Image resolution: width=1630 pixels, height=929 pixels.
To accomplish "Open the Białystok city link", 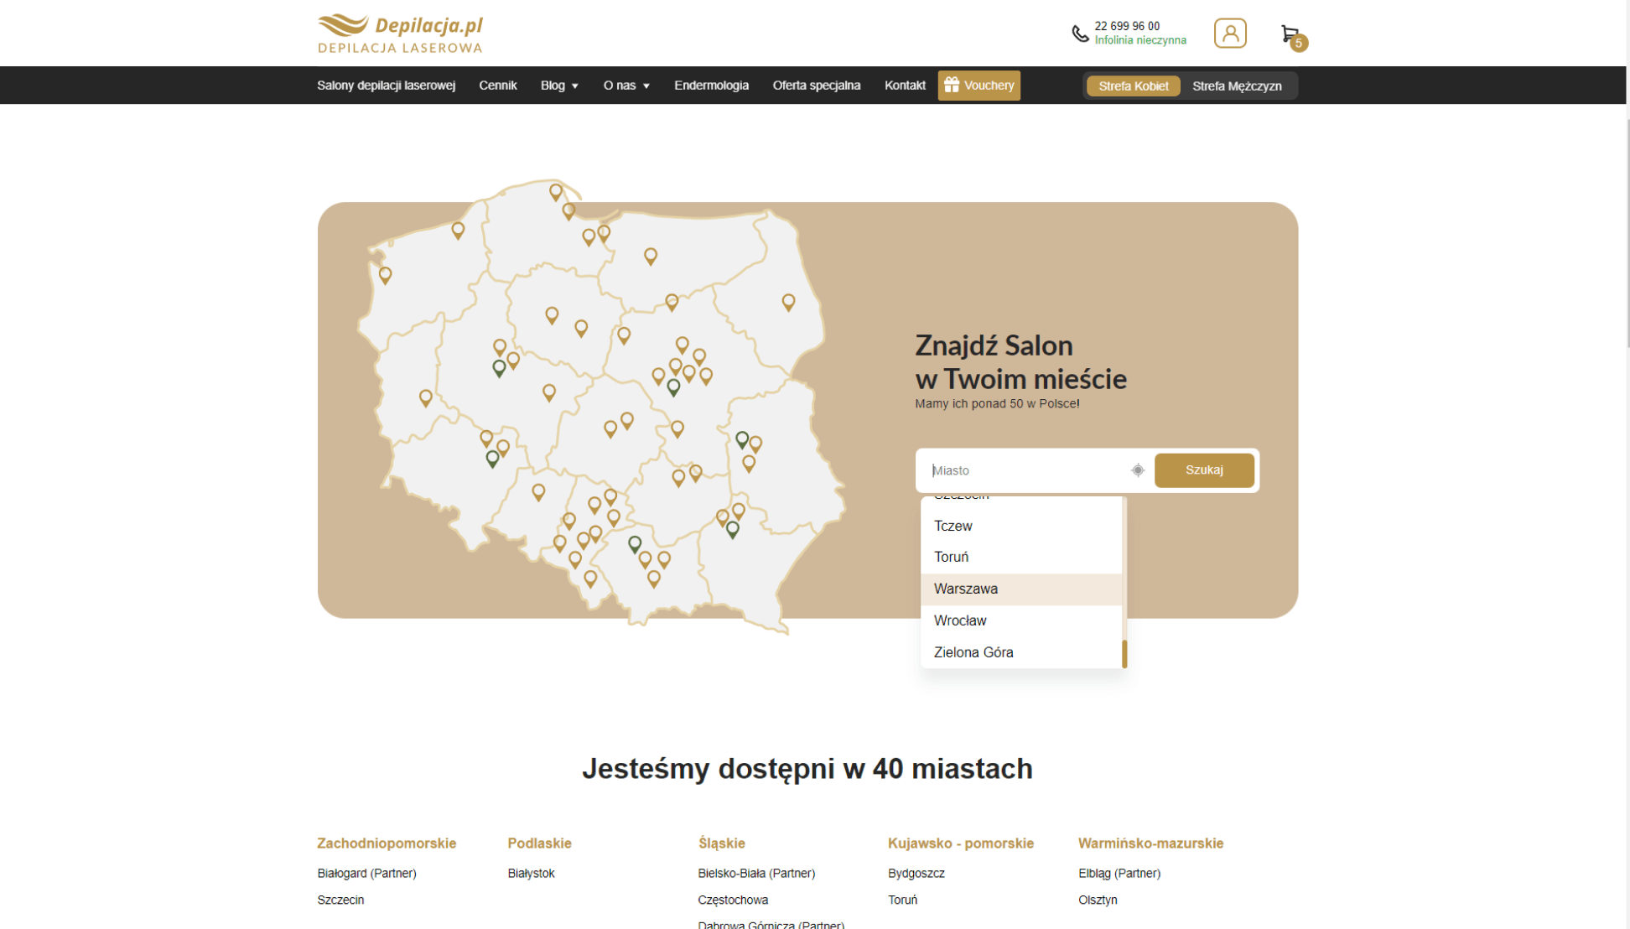I will click(x=531, y=873).
